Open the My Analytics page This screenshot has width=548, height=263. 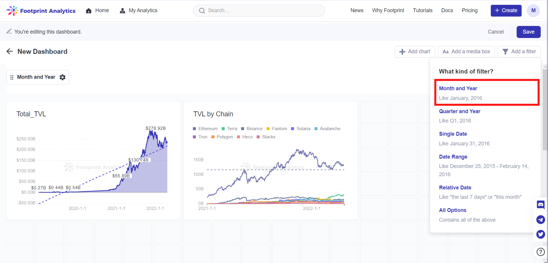(138, 11)
